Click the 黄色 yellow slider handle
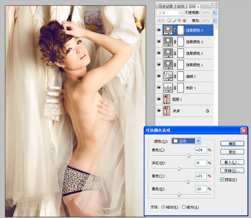The height and width of the screenshot is (218, 251). [x=188, y=181]
